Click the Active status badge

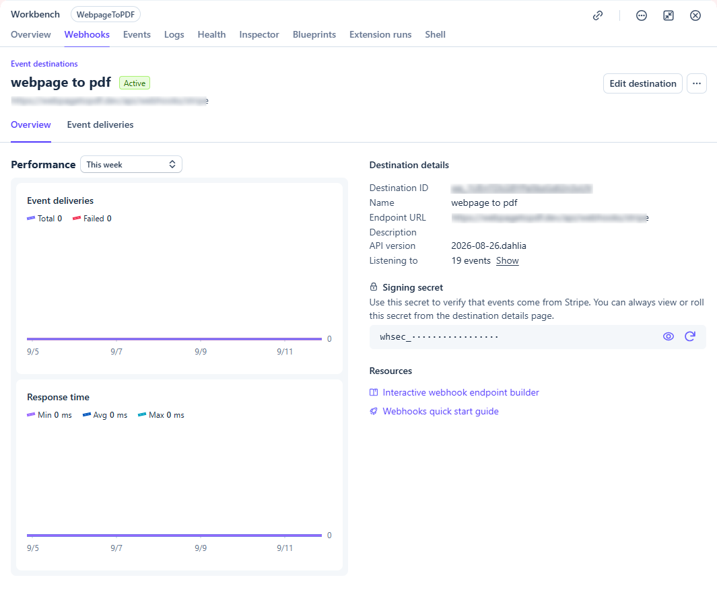pyautogui.click(x=135, y=83)
